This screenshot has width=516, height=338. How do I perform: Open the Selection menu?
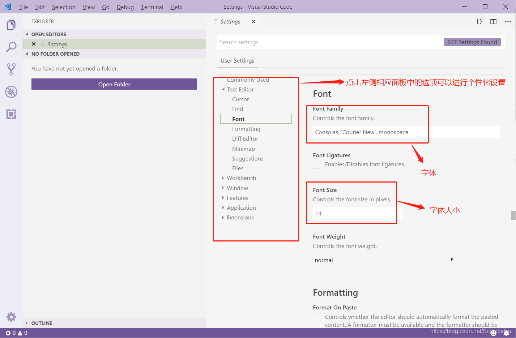64,7
